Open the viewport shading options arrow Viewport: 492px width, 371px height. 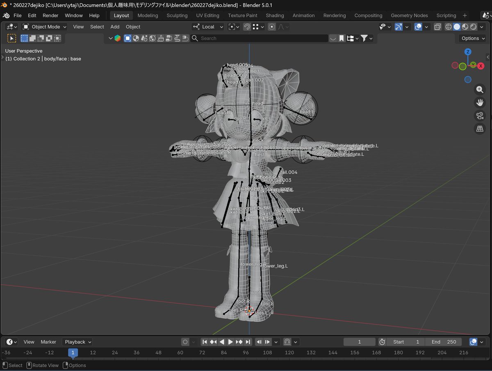click(x=482, y=27)
